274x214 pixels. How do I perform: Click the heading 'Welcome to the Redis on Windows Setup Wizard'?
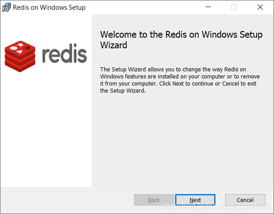(x=181, y=40)
